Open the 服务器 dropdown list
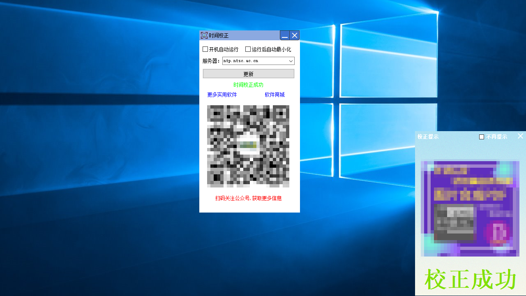The width and height of the screenshot is (526, 296). pos(292,61)
